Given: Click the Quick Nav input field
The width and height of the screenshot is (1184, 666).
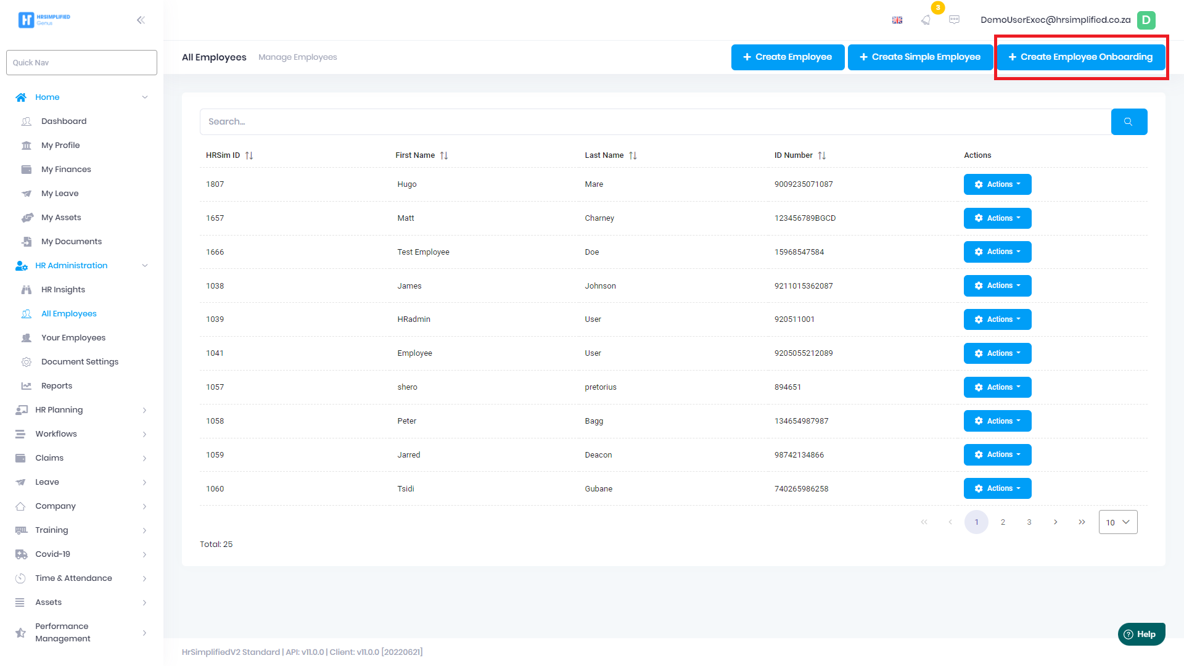Looking at the screenshot, I should pos(81,63).
